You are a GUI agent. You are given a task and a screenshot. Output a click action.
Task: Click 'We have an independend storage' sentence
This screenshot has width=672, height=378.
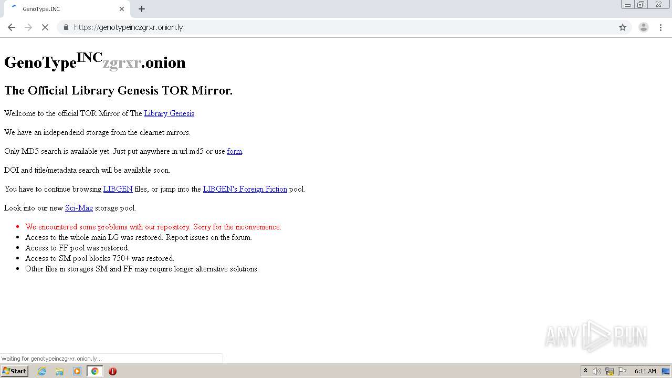point(97,132)
